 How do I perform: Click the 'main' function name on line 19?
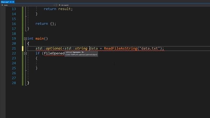pyautogui.click(x=40, y=39)
